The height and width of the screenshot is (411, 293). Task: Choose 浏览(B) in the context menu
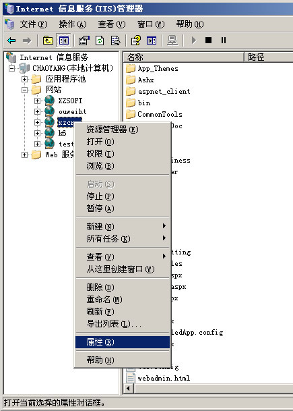pyautogui.click(x=123, y=166)
